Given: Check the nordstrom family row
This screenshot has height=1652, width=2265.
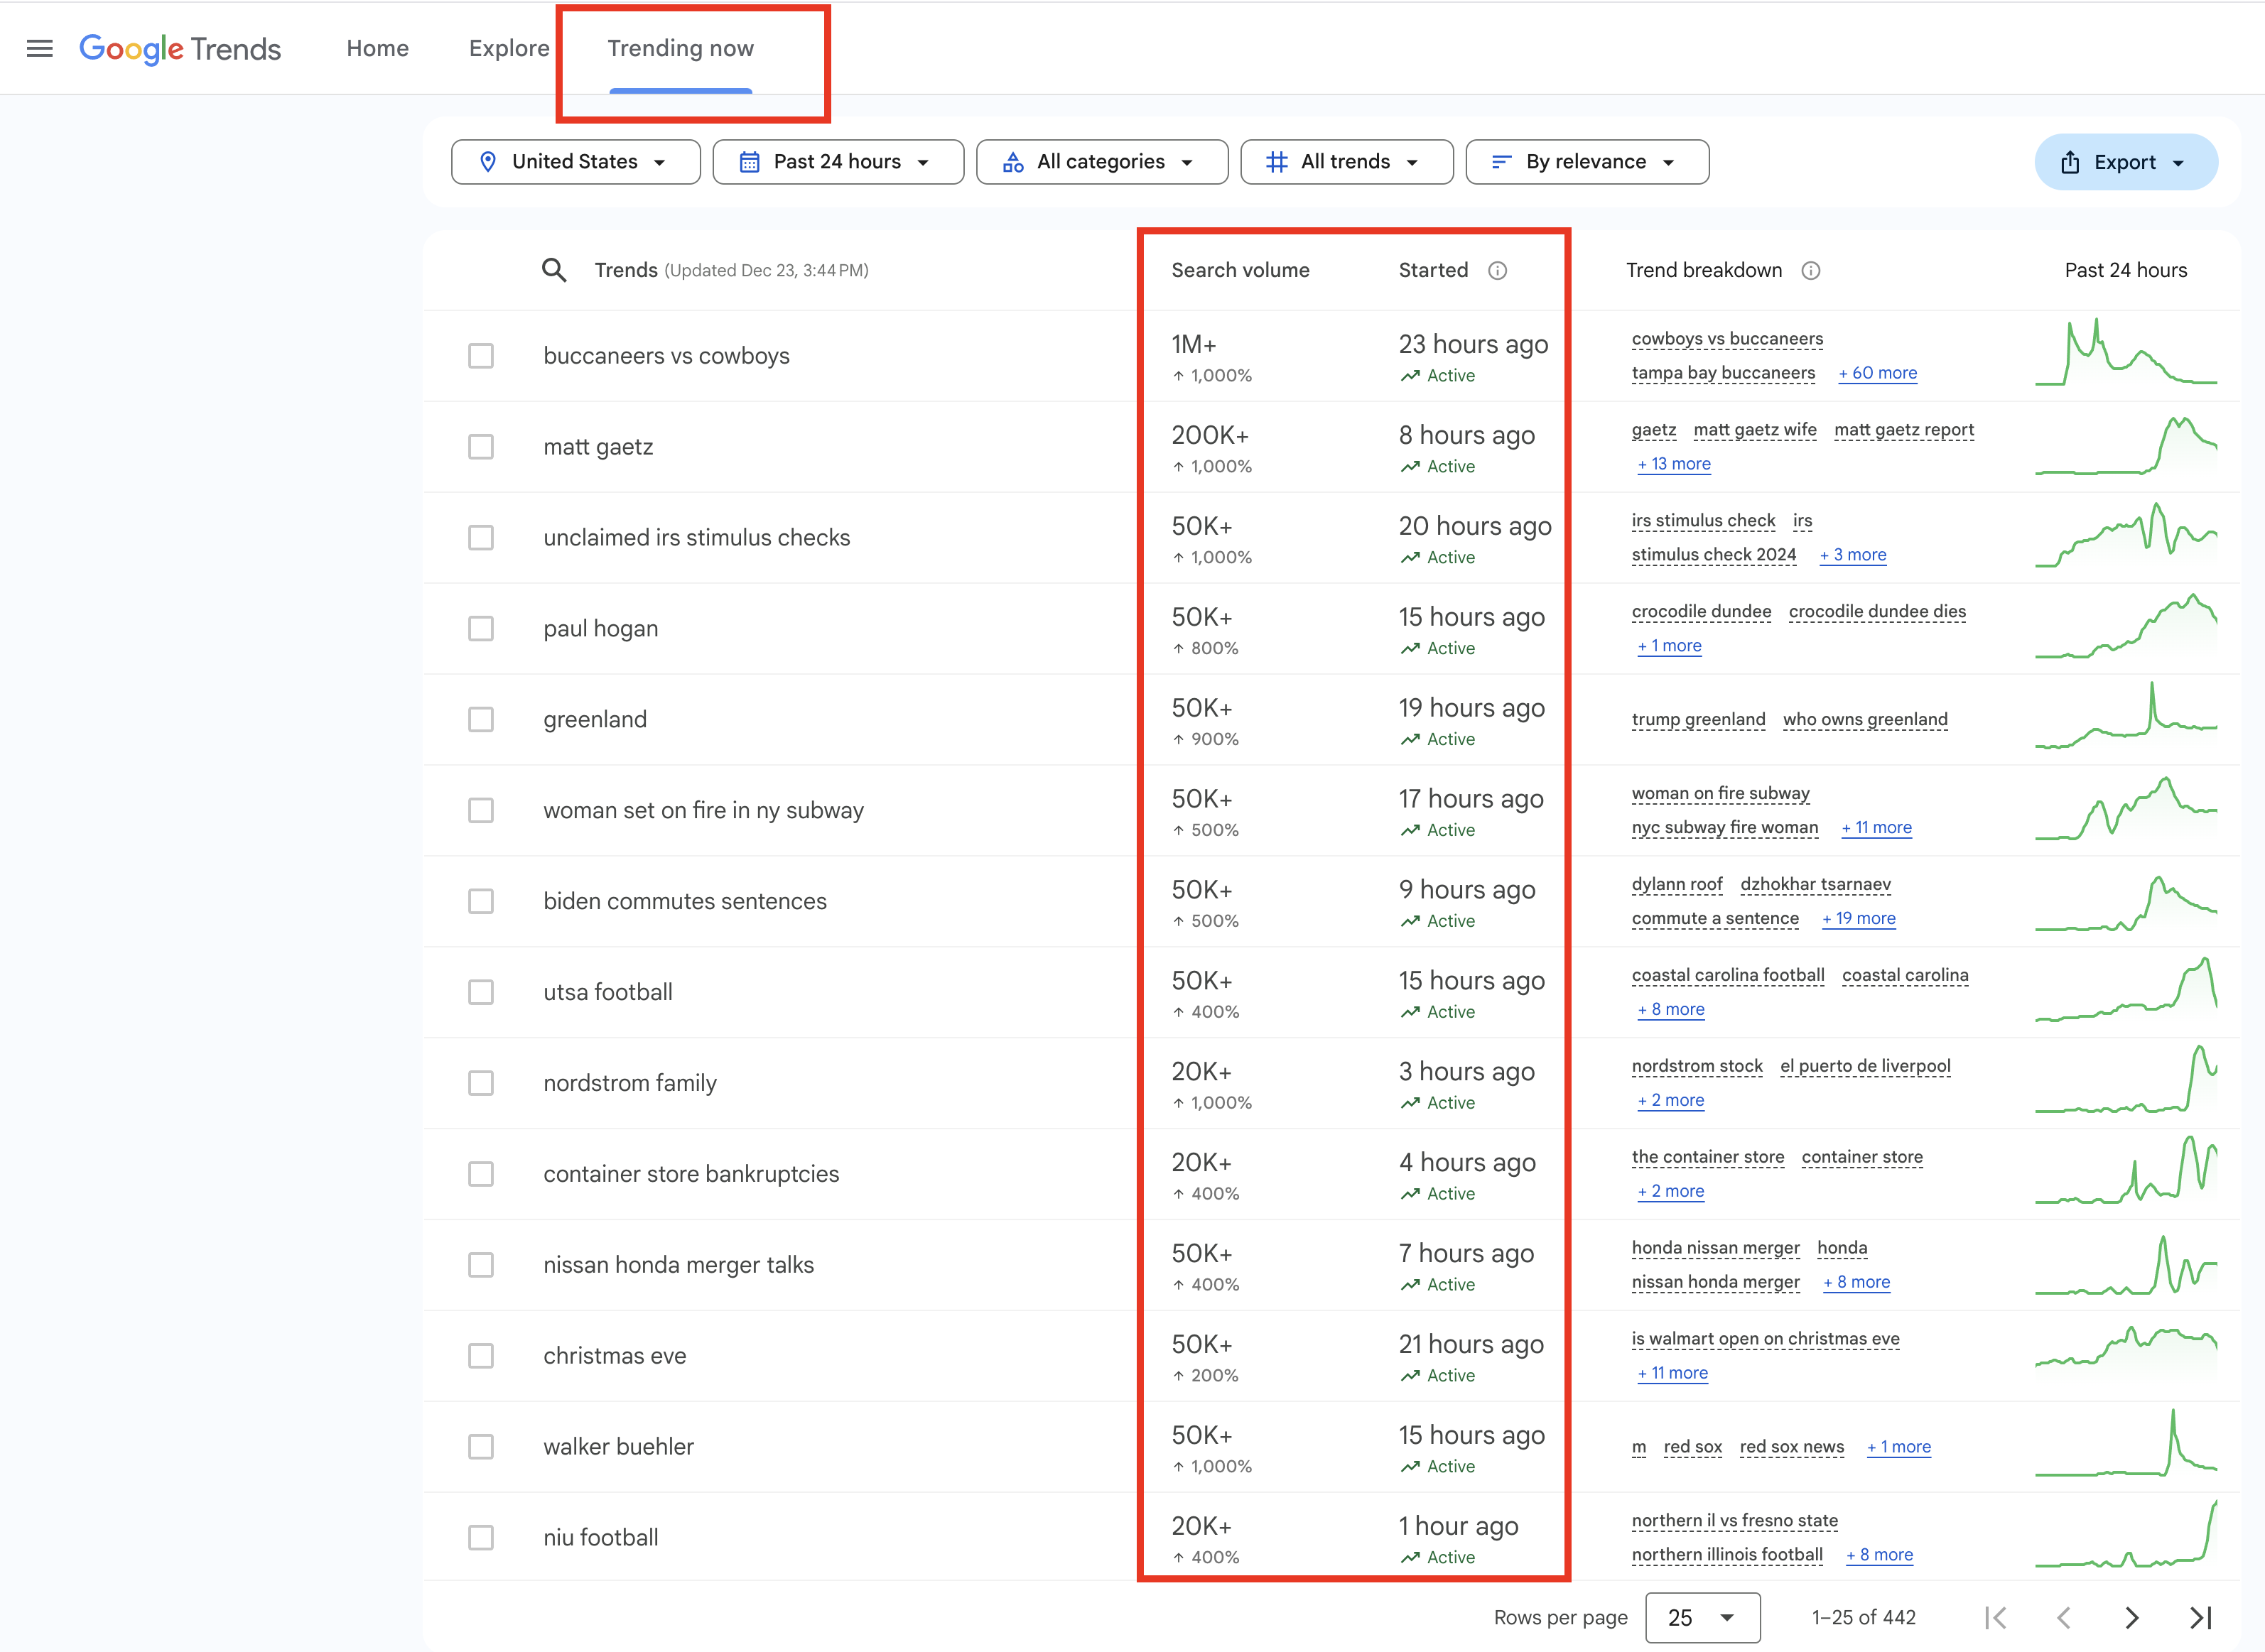Looking at the screenshot, I should (481, 1084).
